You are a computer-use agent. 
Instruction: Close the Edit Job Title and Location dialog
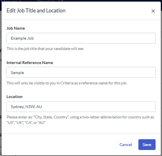(153, 11)
